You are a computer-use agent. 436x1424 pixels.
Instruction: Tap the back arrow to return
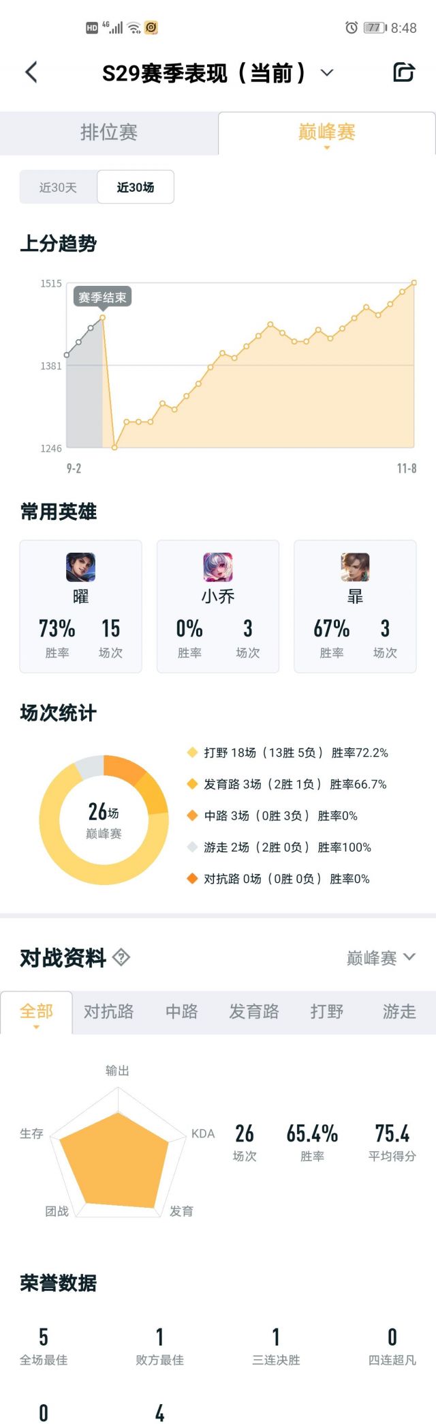[30, 73]
